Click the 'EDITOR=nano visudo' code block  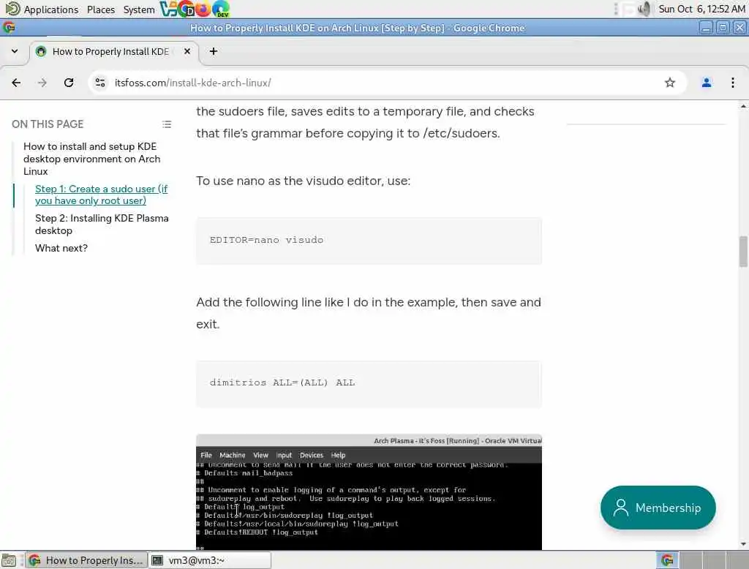tap(369, 241)
